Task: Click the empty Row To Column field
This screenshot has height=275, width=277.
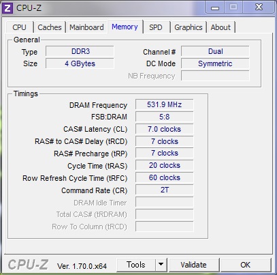Action: [165, 227]
